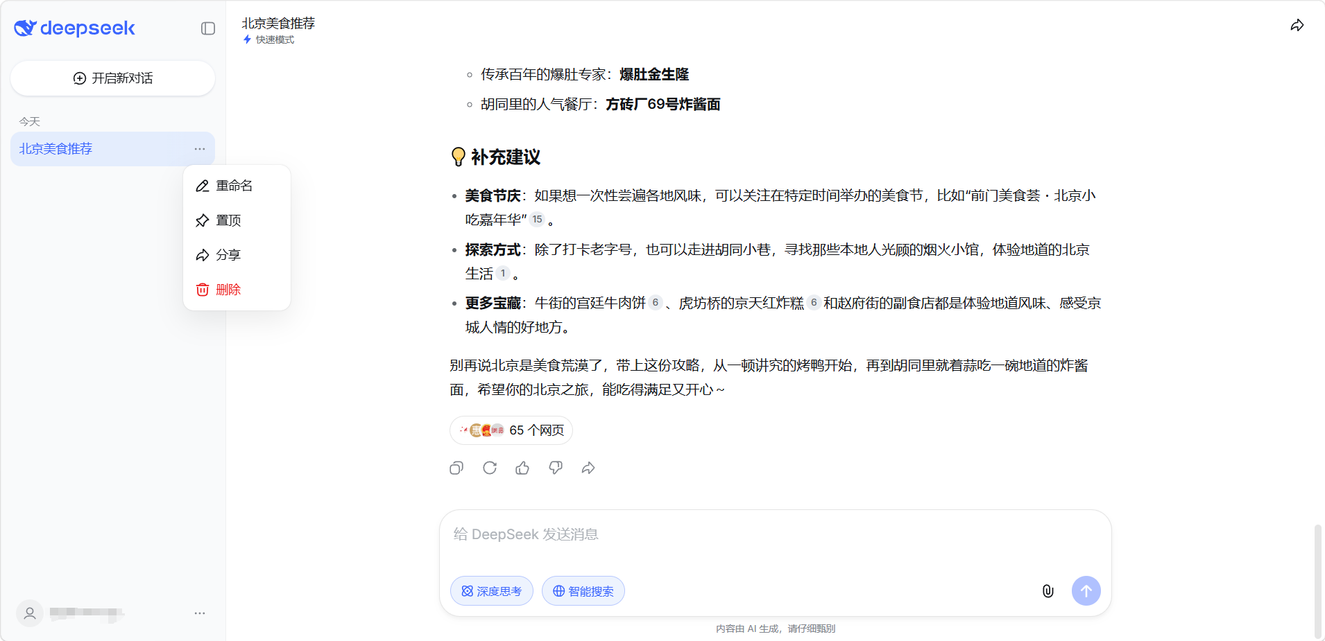The image size is (1325, 641).
Task: Focus the 给 DeepSeek 发送消息 input box
Action: 775,534
